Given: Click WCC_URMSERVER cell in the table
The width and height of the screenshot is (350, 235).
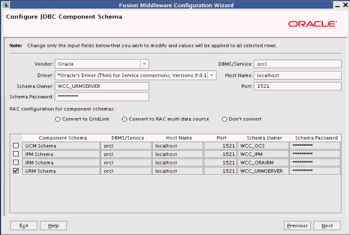Looking at the screenshot, I should point(263,171).
